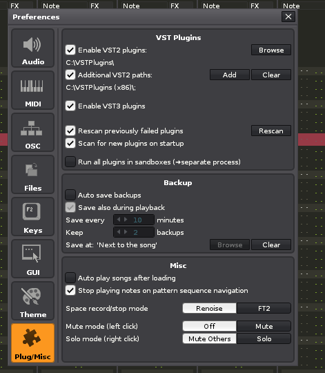Open the Audio preferences speaker icon
The image size is (325, 373).
point(32,44)
